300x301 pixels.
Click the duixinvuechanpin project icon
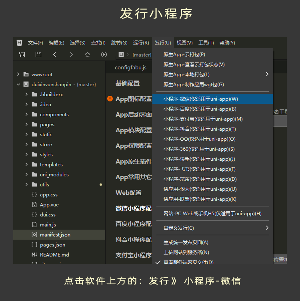point(26,84)
